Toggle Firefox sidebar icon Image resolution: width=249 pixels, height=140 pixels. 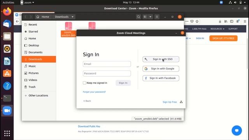click(x=231, y=21)
